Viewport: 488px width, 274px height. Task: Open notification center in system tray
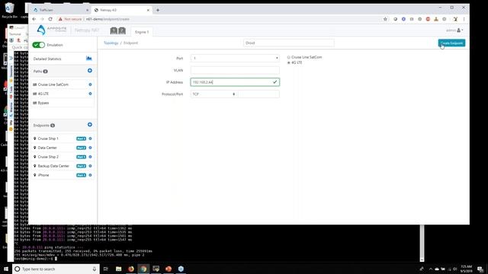pyautogui.click(x=480, y=269)
